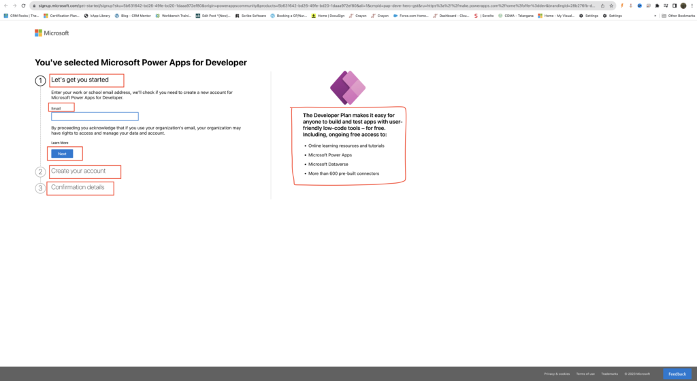Open CRM Rocks bookmark

[21, 16]
